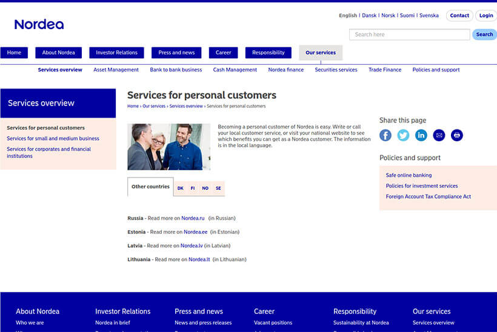
Task: Open the Nordea.lv link
Action: 192,245
